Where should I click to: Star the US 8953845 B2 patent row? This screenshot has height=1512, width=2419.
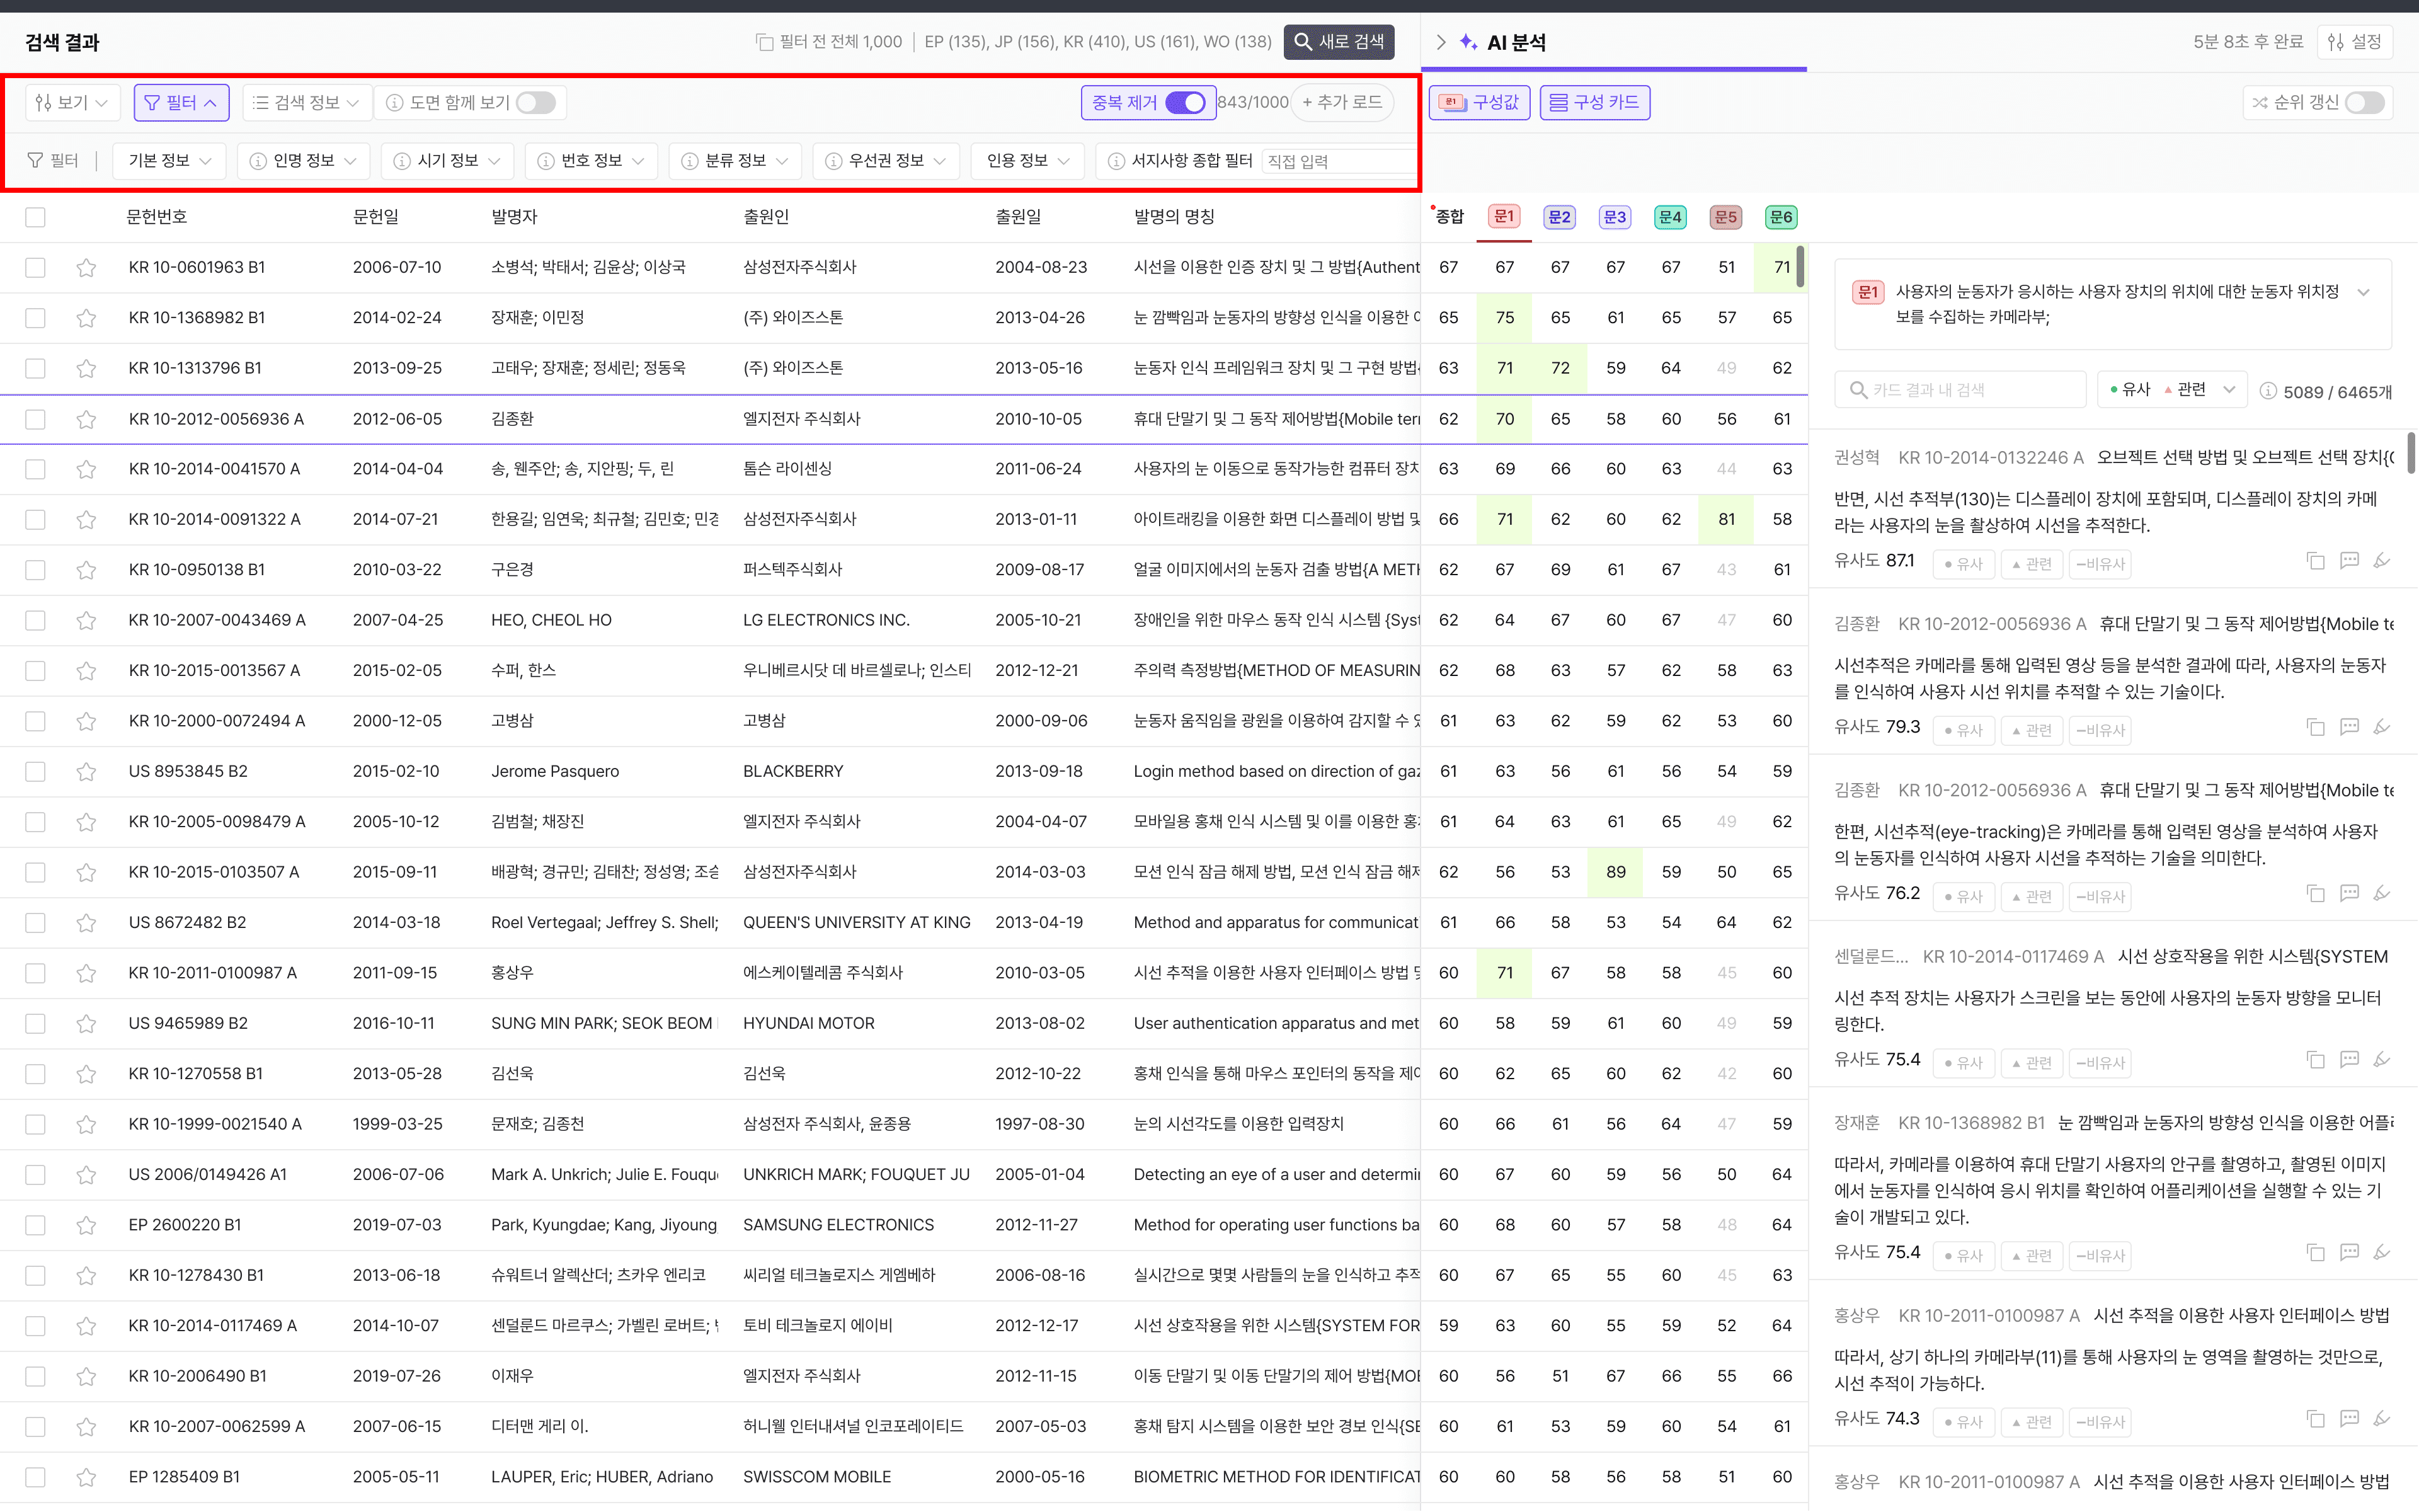coord(86,772)
